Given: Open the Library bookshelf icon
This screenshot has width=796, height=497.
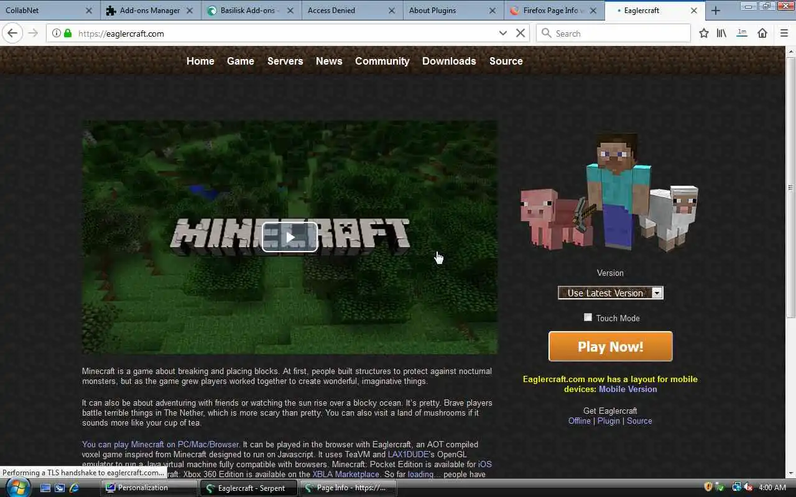Looking at the screenshot, I should tap(721, 34).
